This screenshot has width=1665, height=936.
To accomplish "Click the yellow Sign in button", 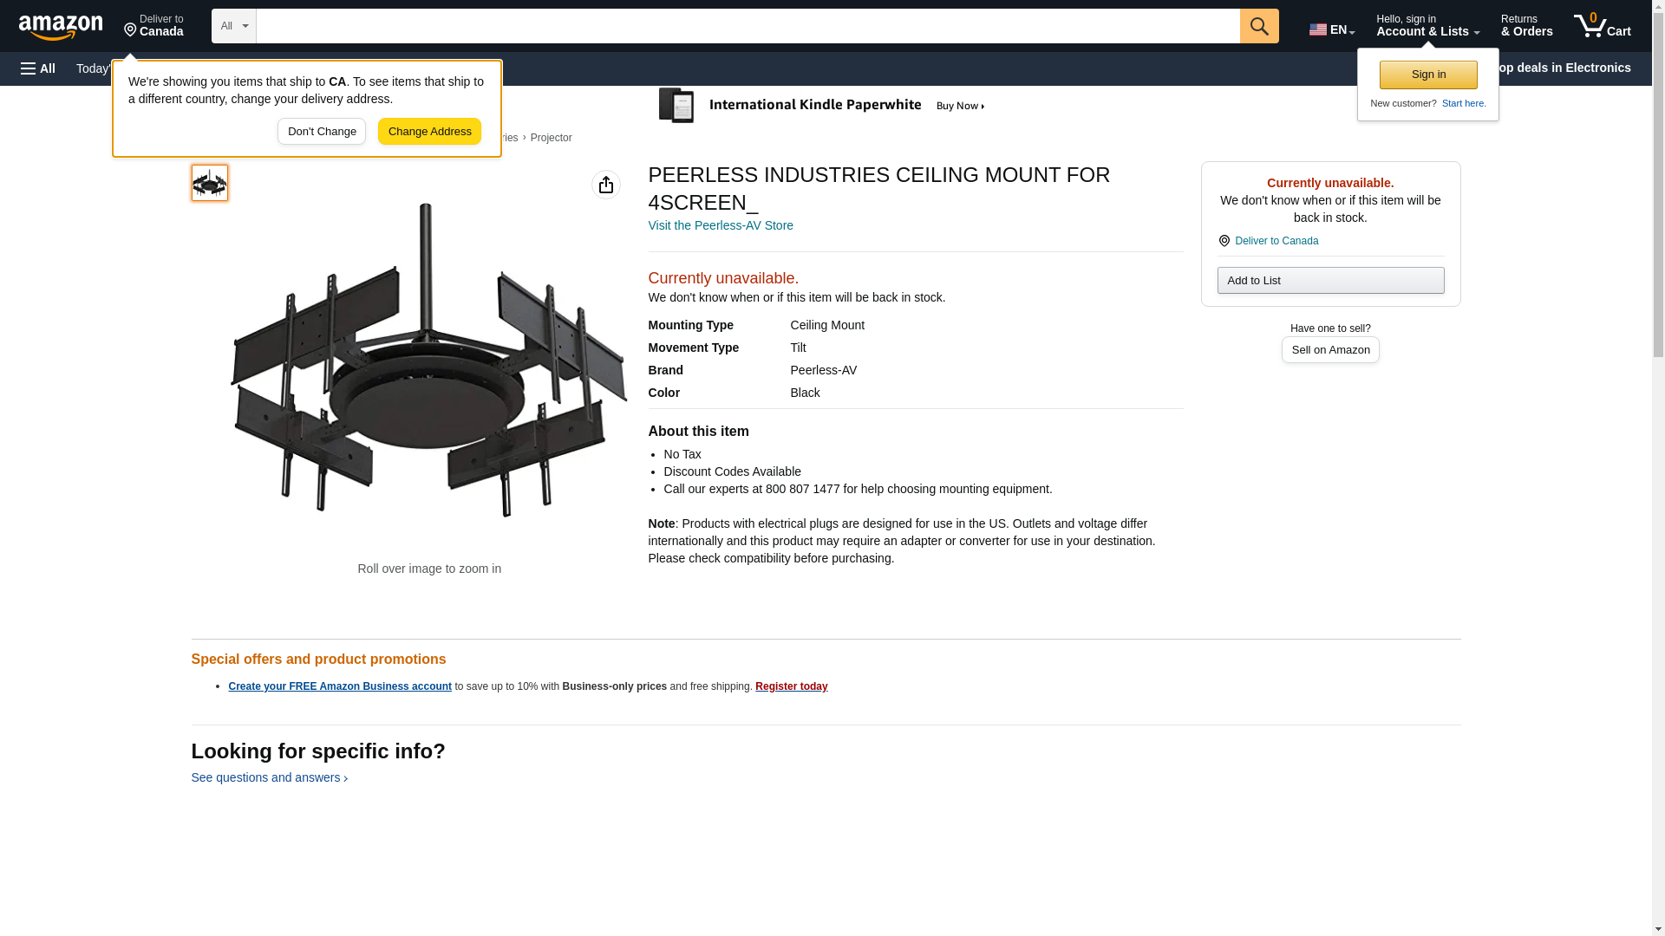I will coord(1427,75).
